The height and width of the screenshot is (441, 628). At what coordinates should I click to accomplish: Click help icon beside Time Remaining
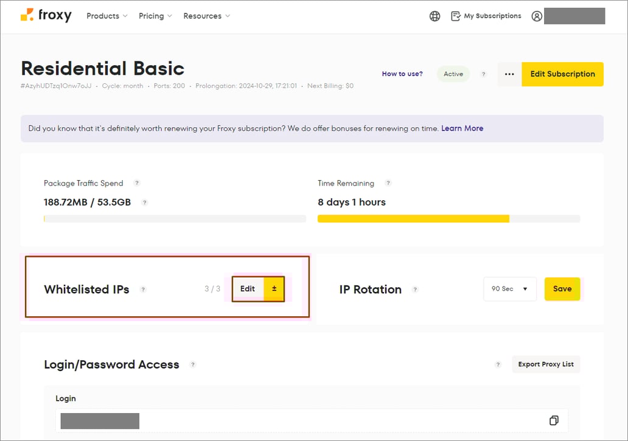coord(388,183)
